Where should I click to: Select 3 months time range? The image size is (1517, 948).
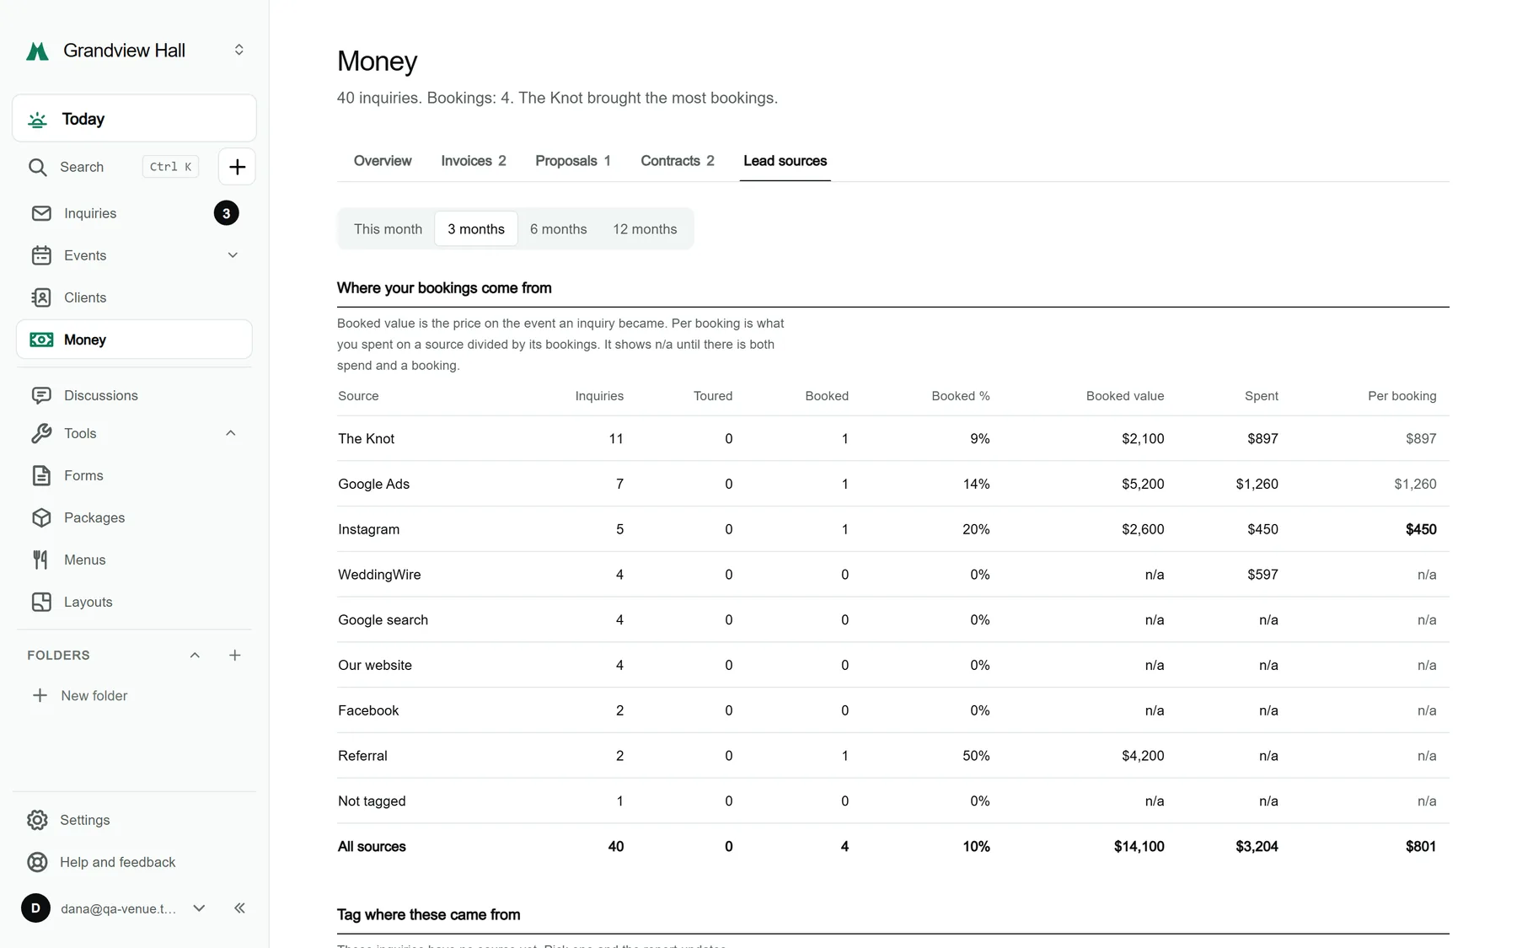click(x=476, y=229)
